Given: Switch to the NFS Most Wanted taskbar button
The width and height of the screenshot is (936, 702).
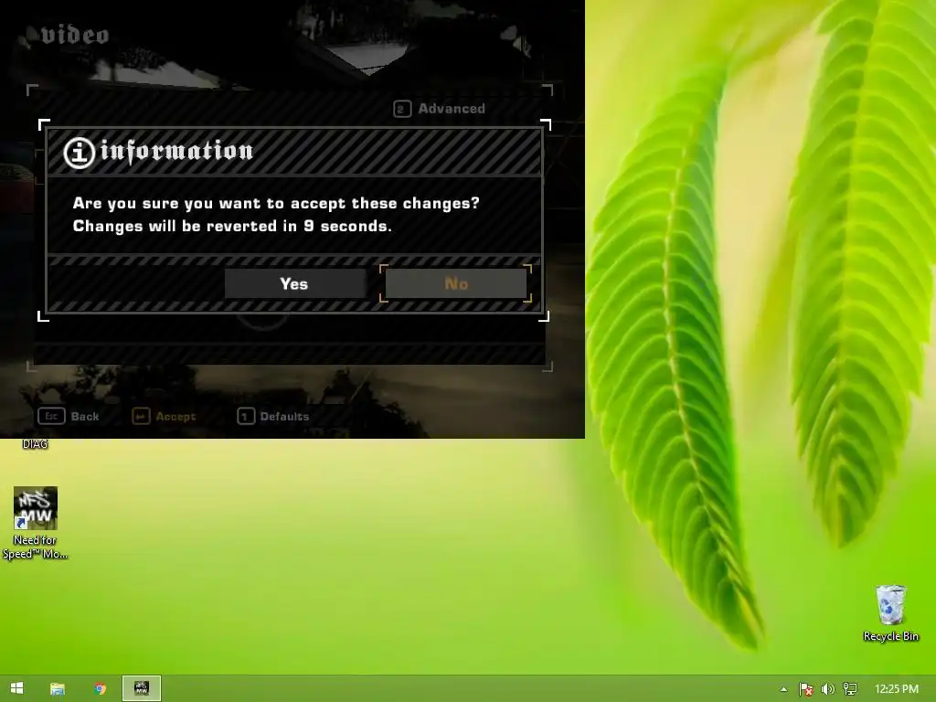Looking at the screenshot, I should click(142, 688).
